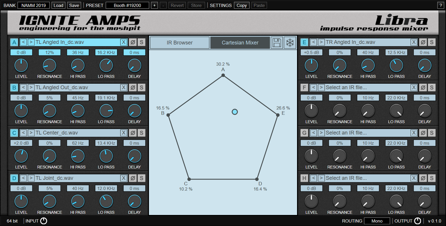The height and width of the screenshot is (226, 446).
Task: Load next IR file in slot E
Action: point(321,42)
